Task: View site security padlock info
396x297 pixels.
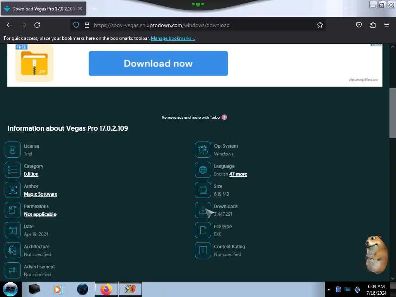Action: [x=87, y=25]
